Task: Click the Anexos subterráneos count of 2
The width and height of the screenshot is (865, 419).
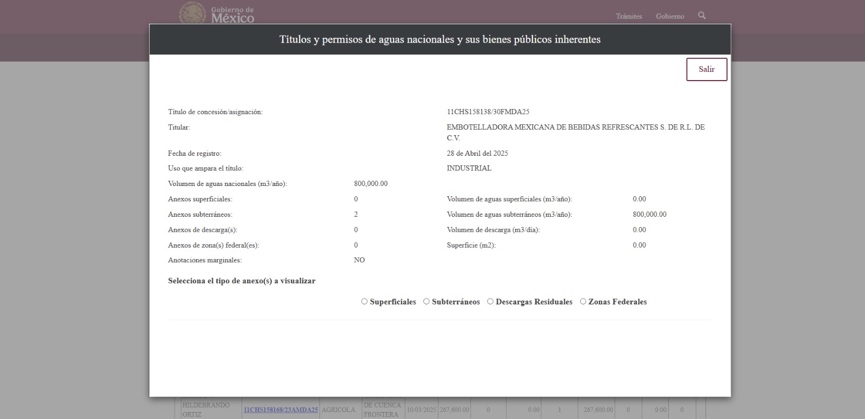Action: click(356, 215)
